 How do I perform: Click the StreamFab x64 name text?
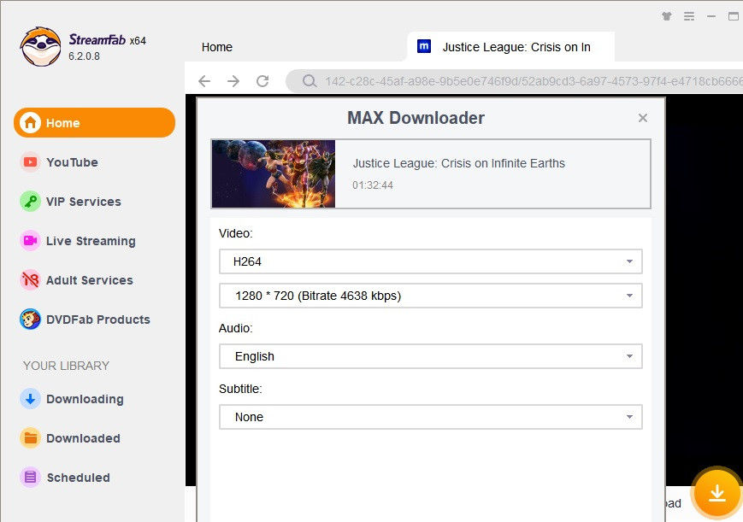point(107,40)
